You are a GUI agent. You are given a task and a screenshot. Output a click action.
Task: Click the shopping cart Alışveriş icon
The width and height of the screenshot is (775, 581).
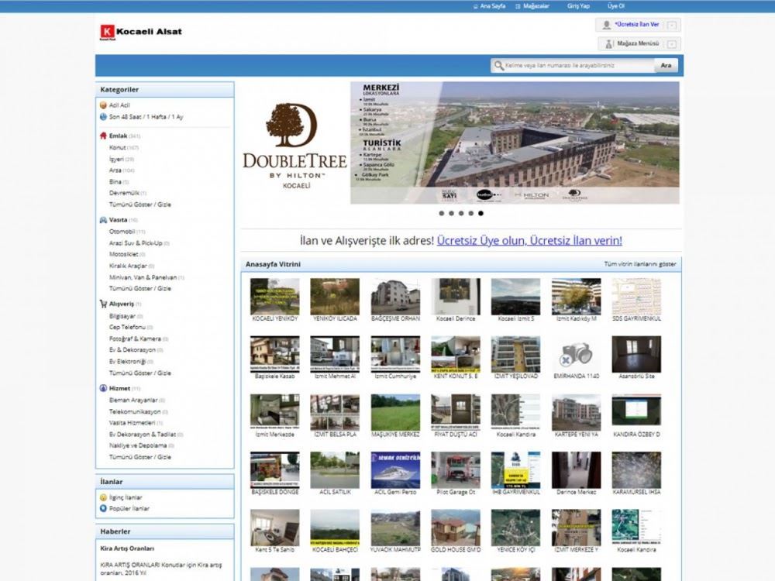(103, 304)
